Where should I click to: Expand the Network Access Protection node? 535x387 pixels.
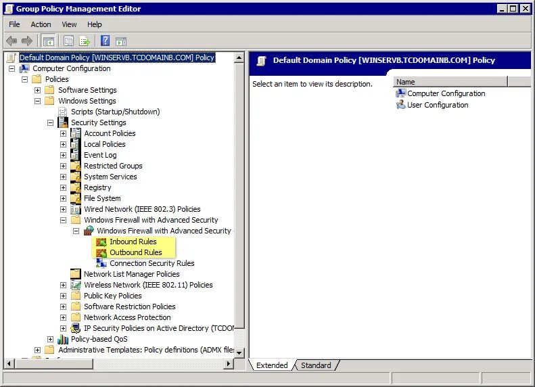tap(63, 318)
